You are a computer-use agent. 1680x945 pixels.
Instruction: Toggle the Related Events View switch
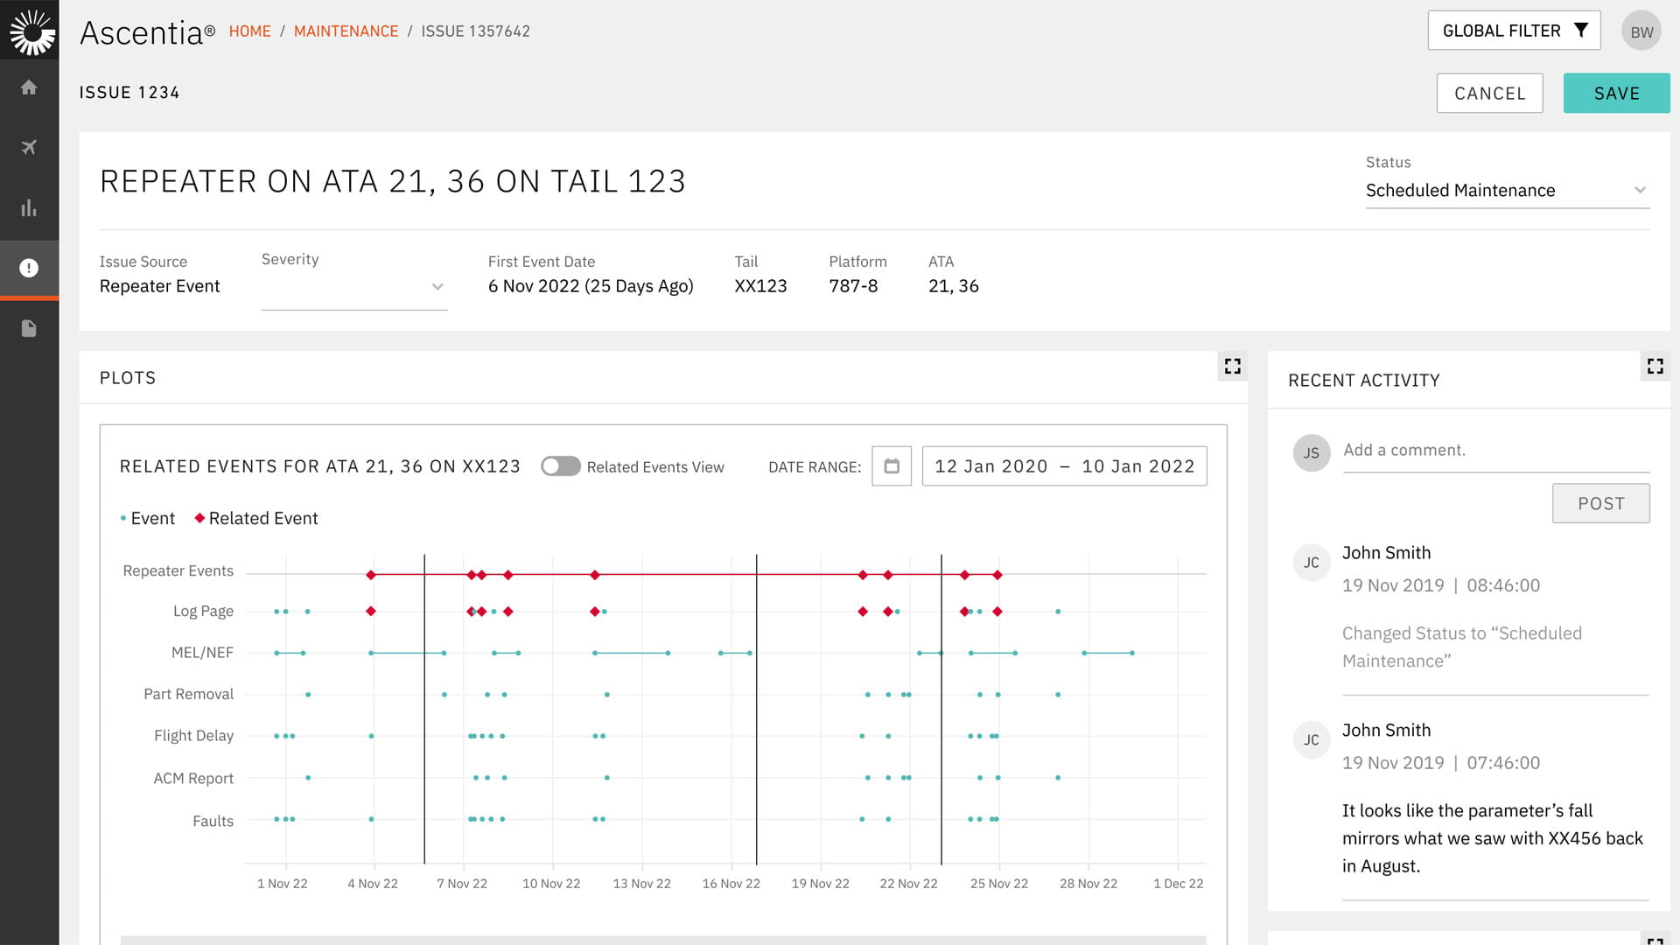coord(560,466)
